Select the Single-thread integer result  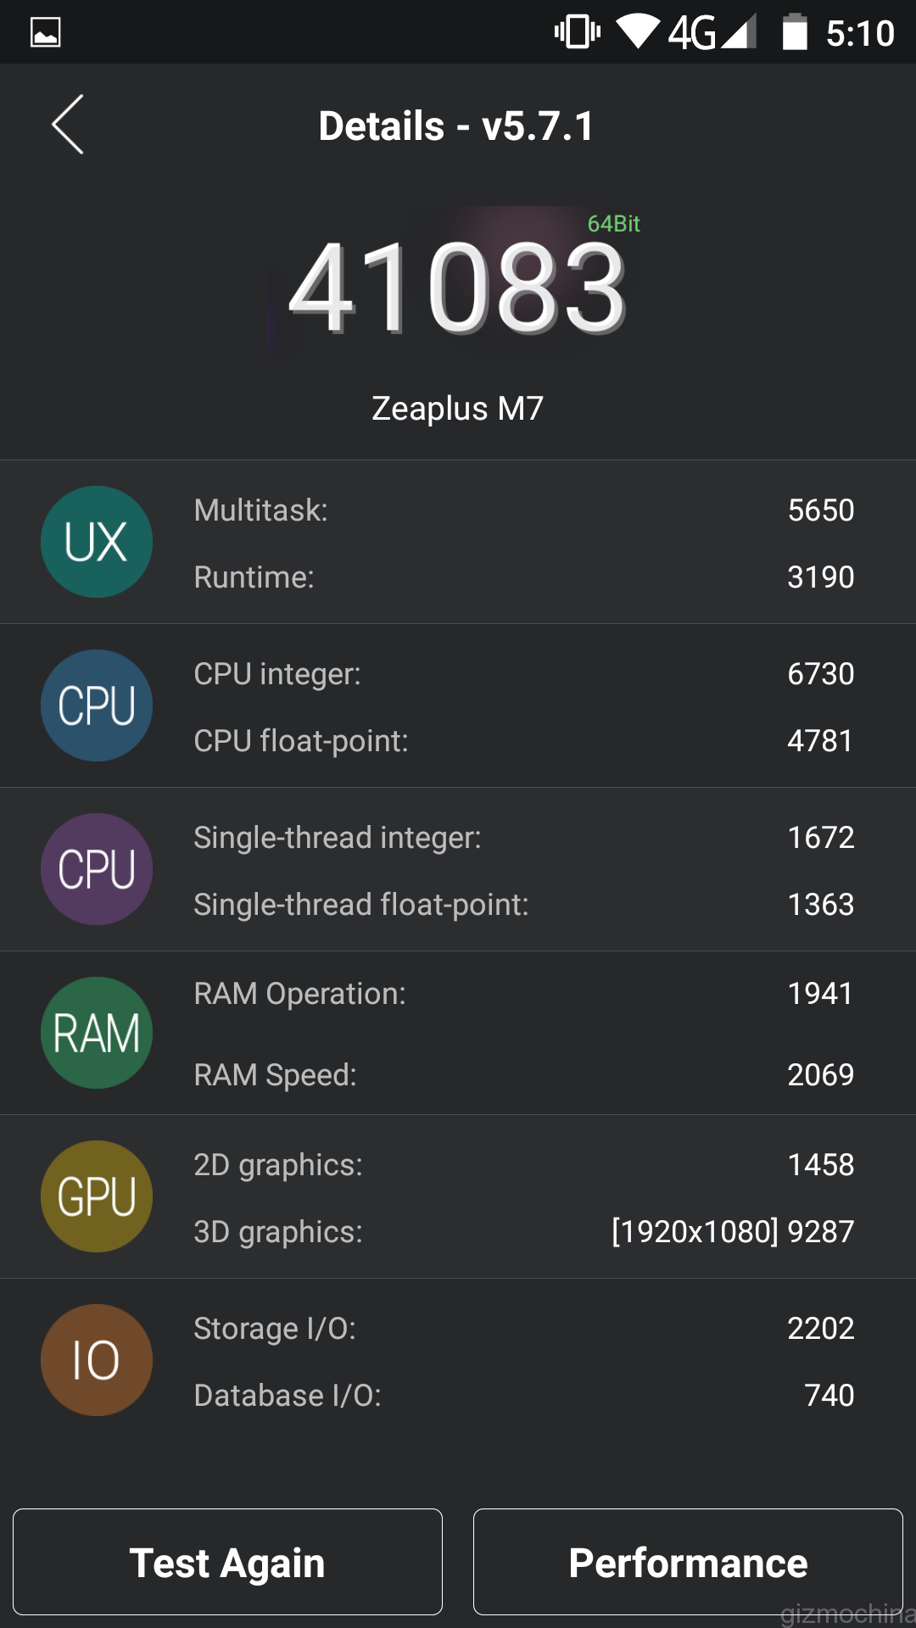(x=523, y=838)
